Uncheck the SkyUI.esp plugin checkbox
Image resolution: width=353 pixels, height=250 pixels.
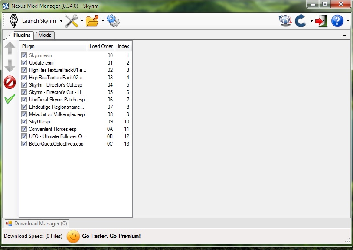pos(24,122)
